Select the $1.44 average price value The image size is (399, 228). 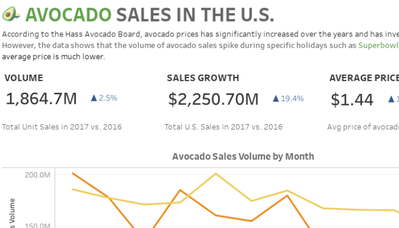352,100
